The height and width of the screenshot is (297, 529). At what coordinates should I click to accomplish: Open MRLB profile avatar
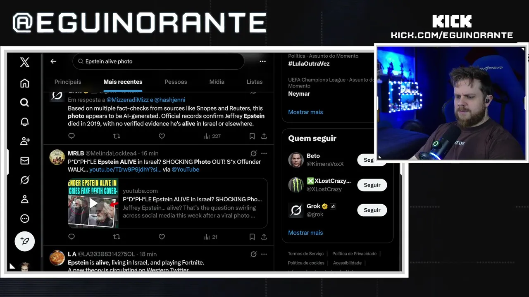[x=57, y=157]
